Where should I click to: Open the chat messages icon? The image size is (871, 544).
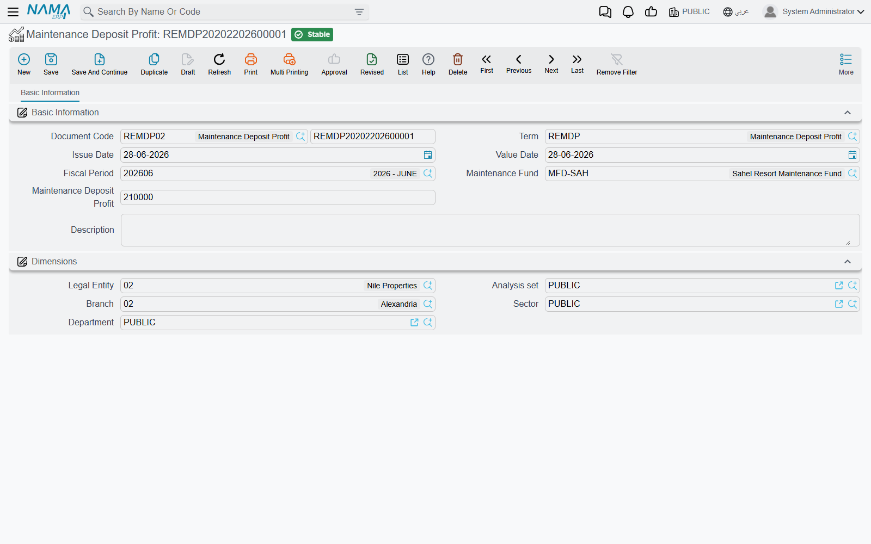coord(605,12)
